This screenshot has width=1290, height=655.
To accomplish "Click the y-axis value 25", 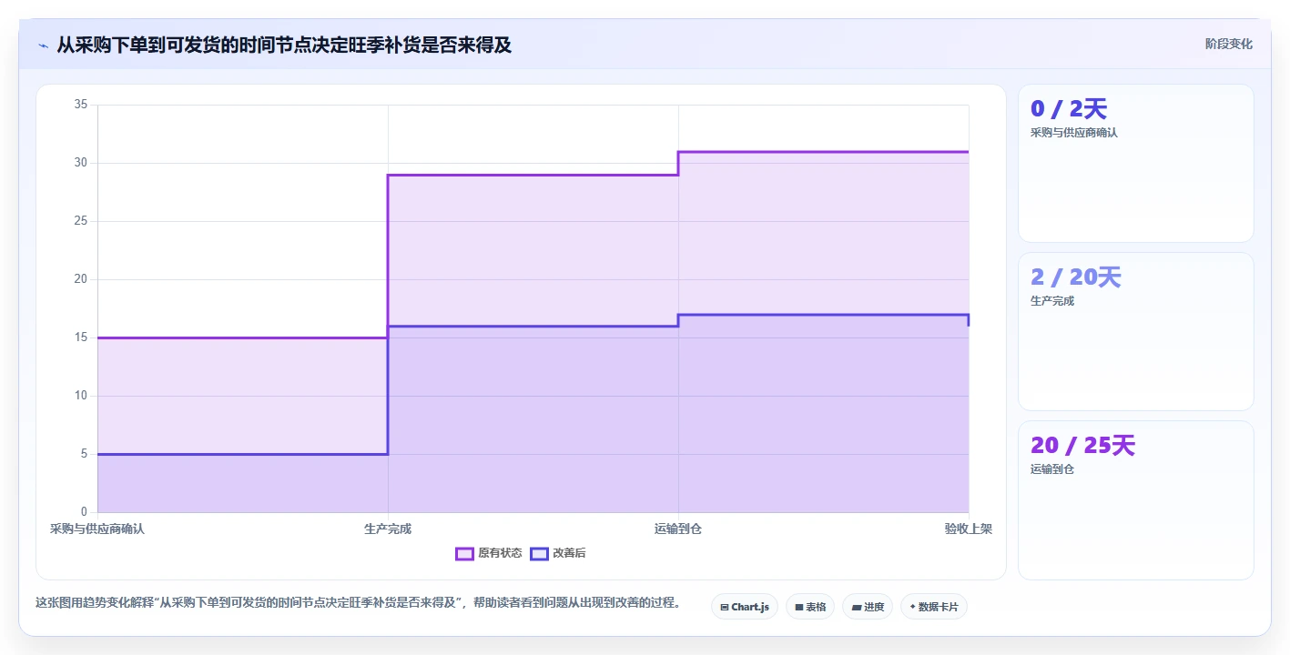I will [81, 221].
